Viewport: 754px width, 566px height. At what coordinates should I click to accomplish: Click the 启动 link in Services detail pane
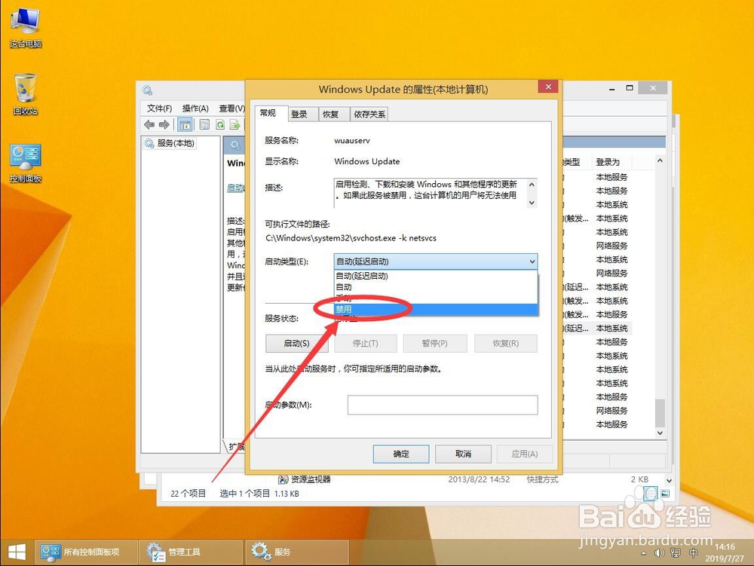tap(235, 188)
